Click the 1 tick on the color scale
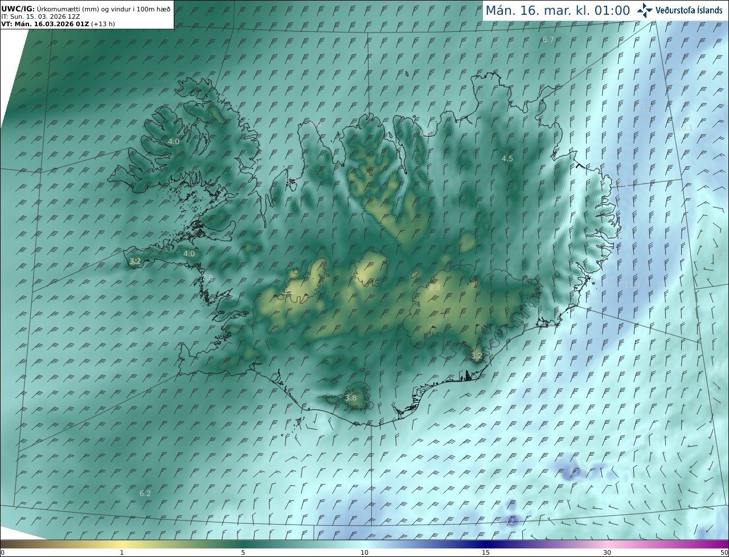 (x=122, y=552)
